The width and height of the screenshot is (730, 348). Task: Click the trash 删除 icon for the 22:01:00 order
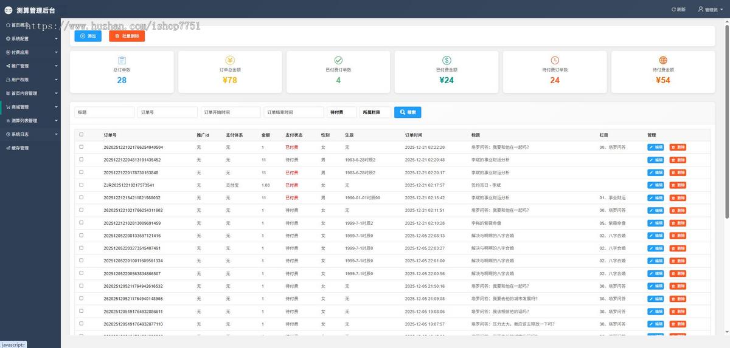673,261
